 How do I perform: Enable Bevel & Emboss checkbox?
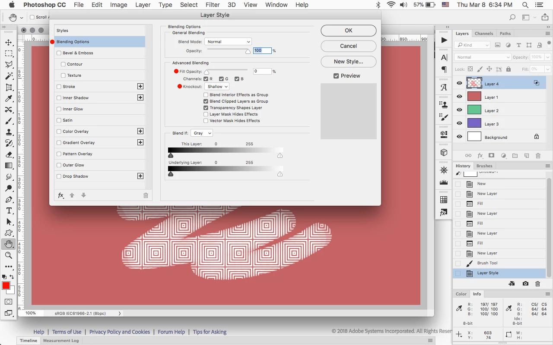59,53
